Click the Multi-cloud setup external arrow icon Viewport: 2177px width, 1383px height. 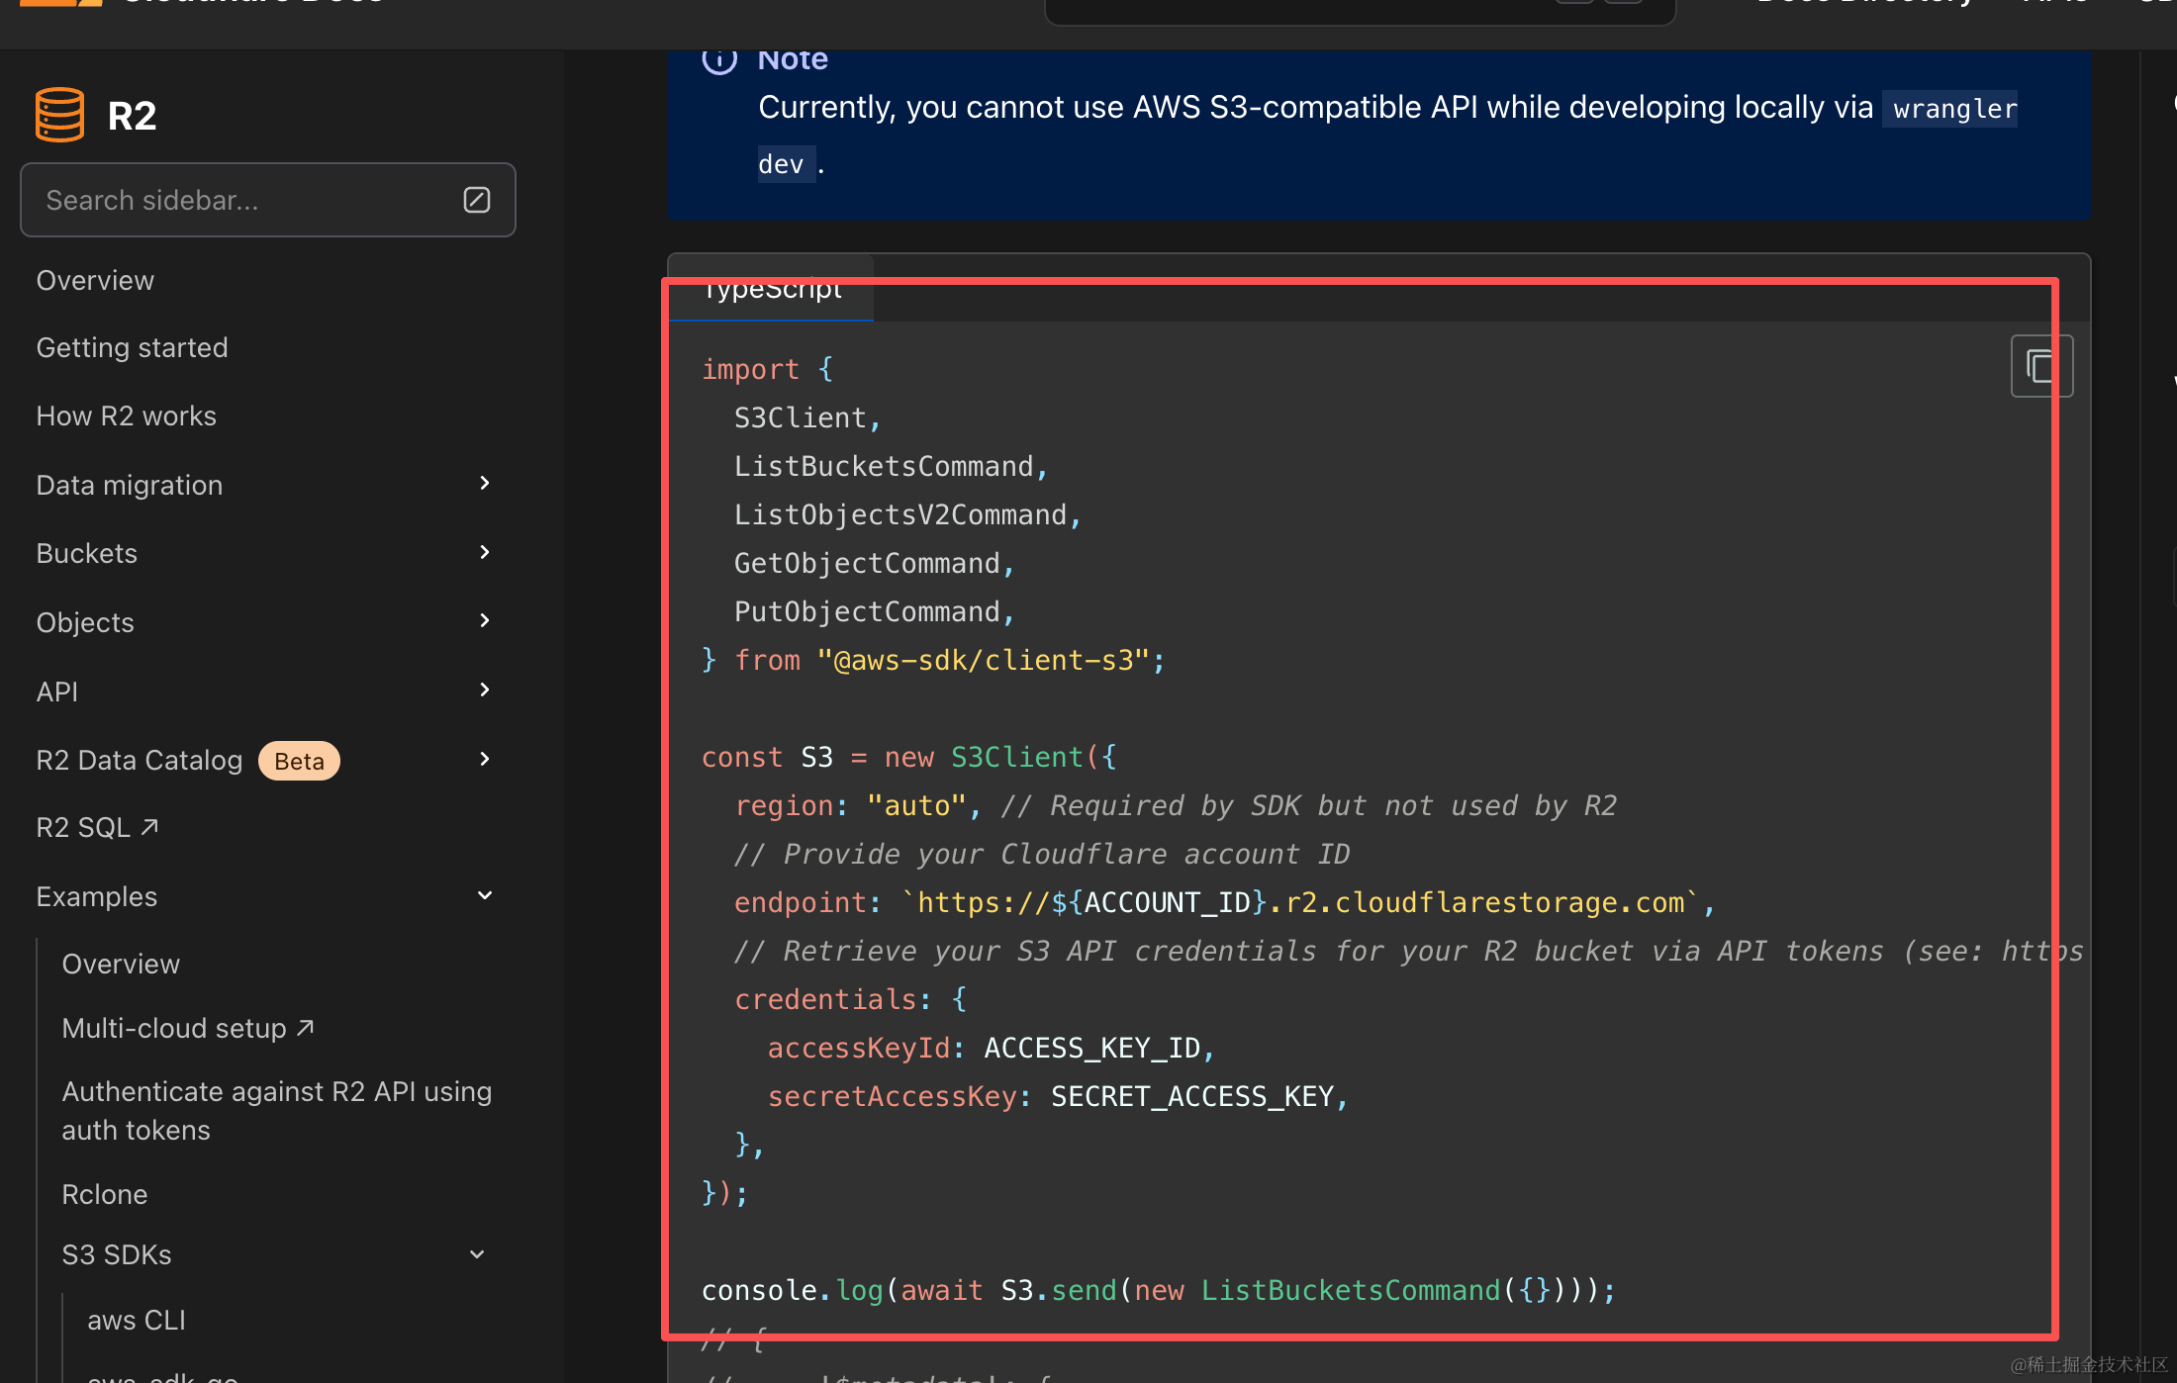pos(306,1028)
